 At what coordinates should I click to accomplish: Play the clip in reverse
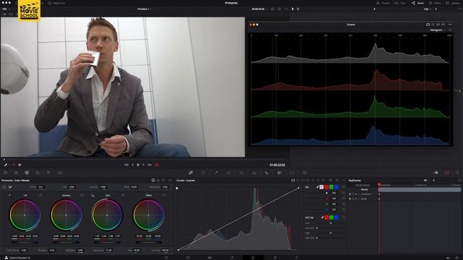pos(132,165)
